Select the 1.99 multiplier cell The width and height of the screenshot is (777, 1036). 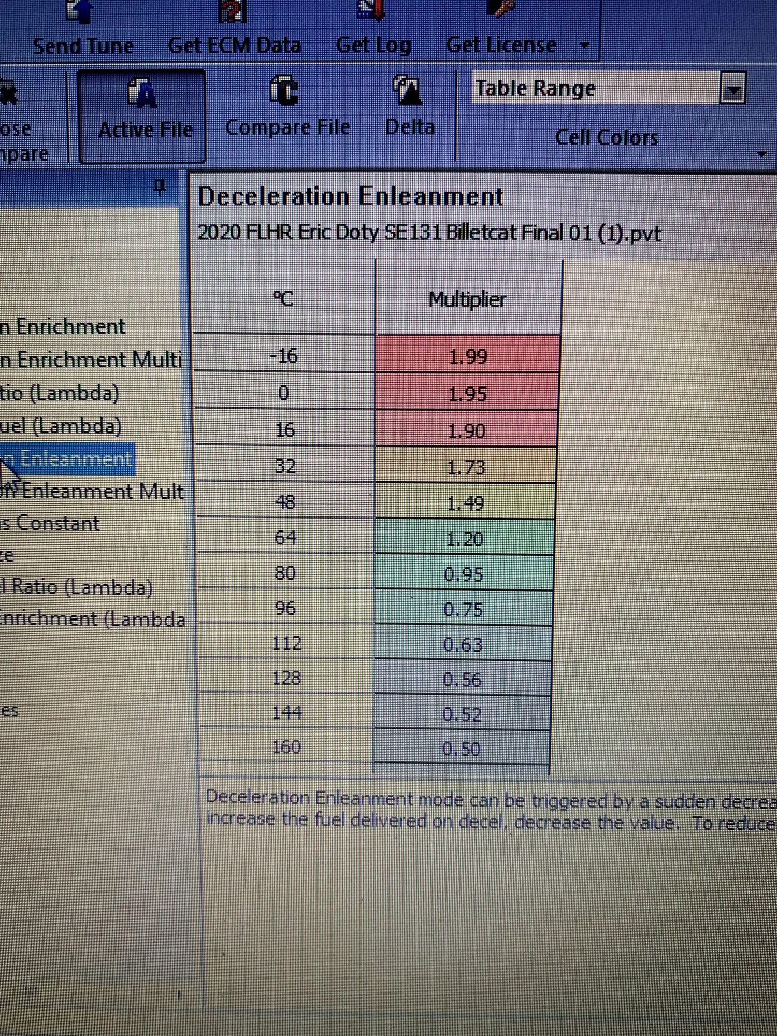468,356
